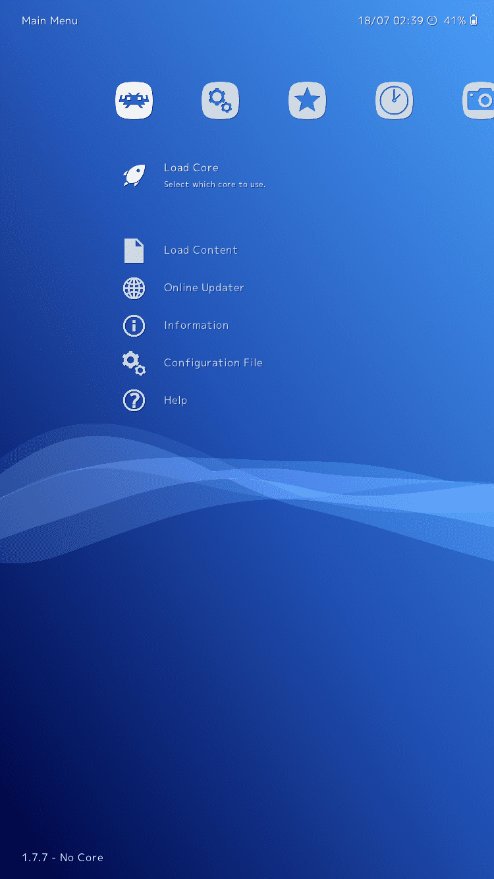Click the 'Main Menu' title text

(x=49, y=20)
